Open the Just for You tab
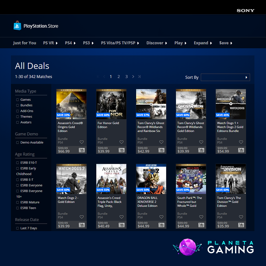This screenshot has height=266, width=266. pos(25,43)
